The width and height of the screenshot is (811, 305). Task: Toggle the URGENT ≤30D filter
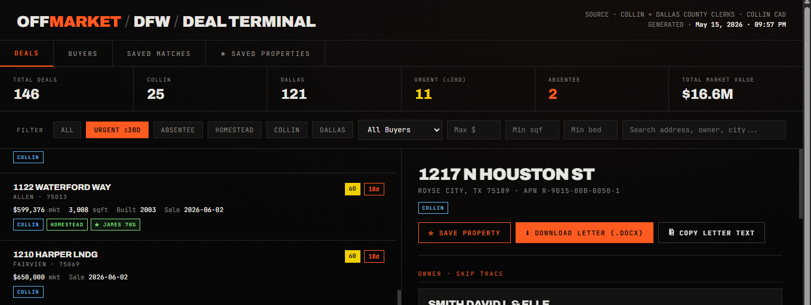(117, 130)
